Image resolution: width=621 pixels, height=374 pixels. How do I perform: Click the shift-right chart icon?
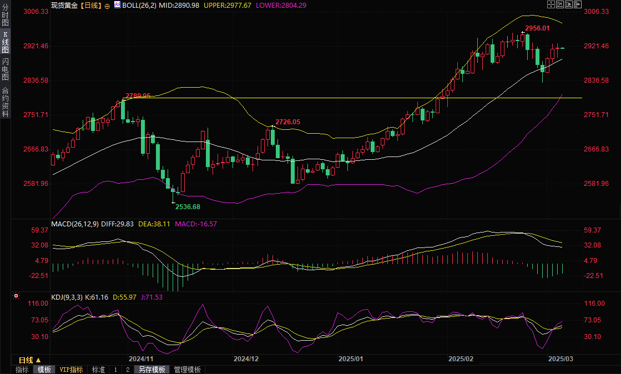click(x=577, y=4)
